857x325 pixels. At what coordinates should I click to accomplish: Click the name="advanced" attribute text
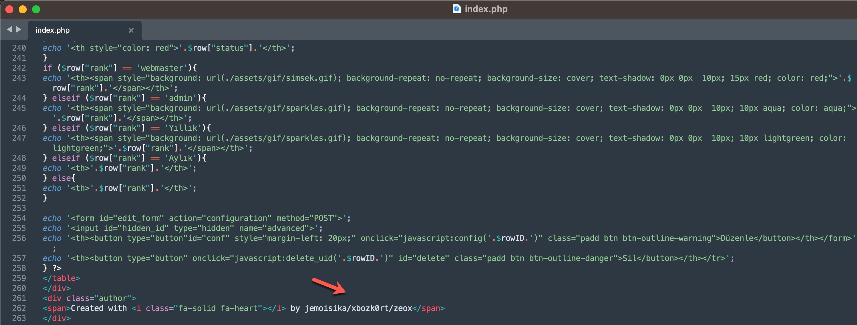[274, 228]
